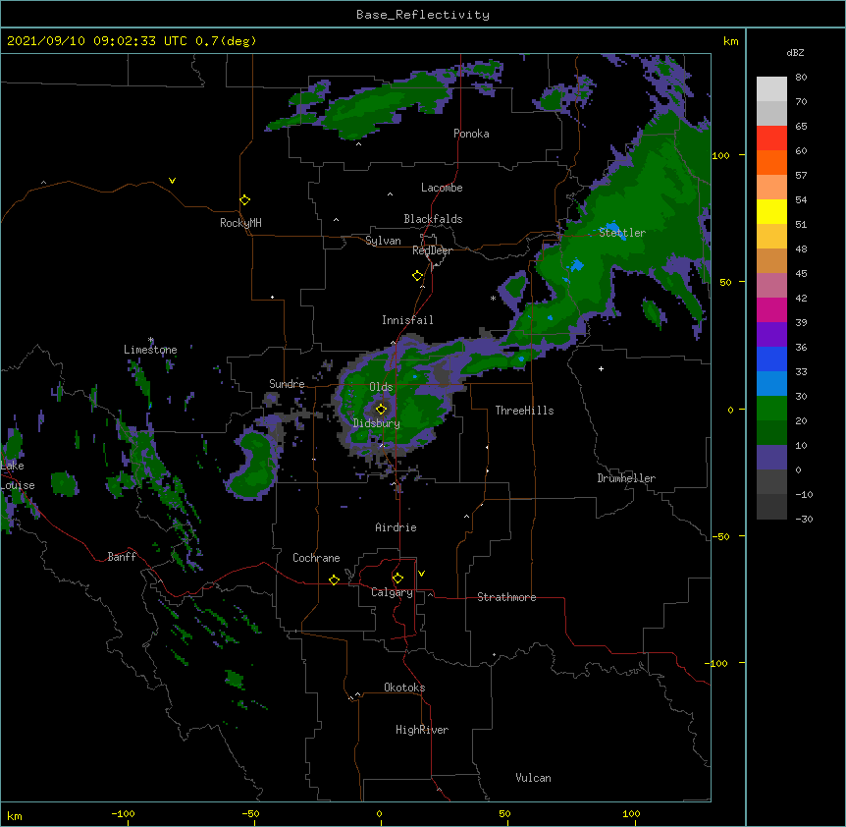Click the yellow diamond marker near RockyMH
This screenshot has width=846, height=827.
coord(245,200)
